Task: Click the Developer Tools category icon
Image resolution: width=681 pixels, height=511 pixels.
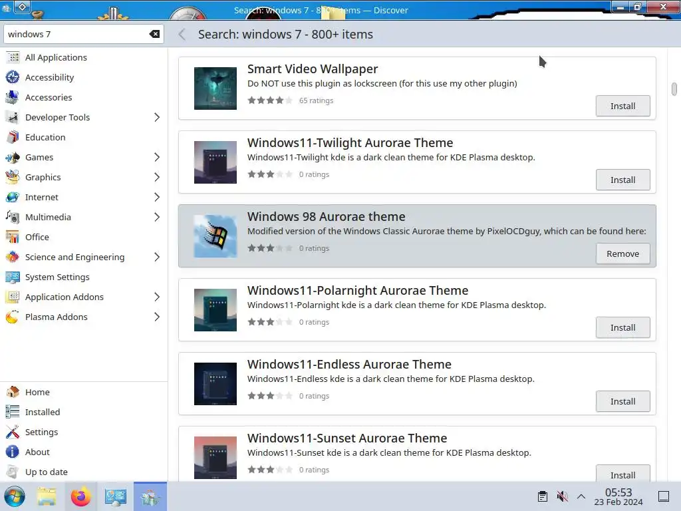Action: coord(13,117)
